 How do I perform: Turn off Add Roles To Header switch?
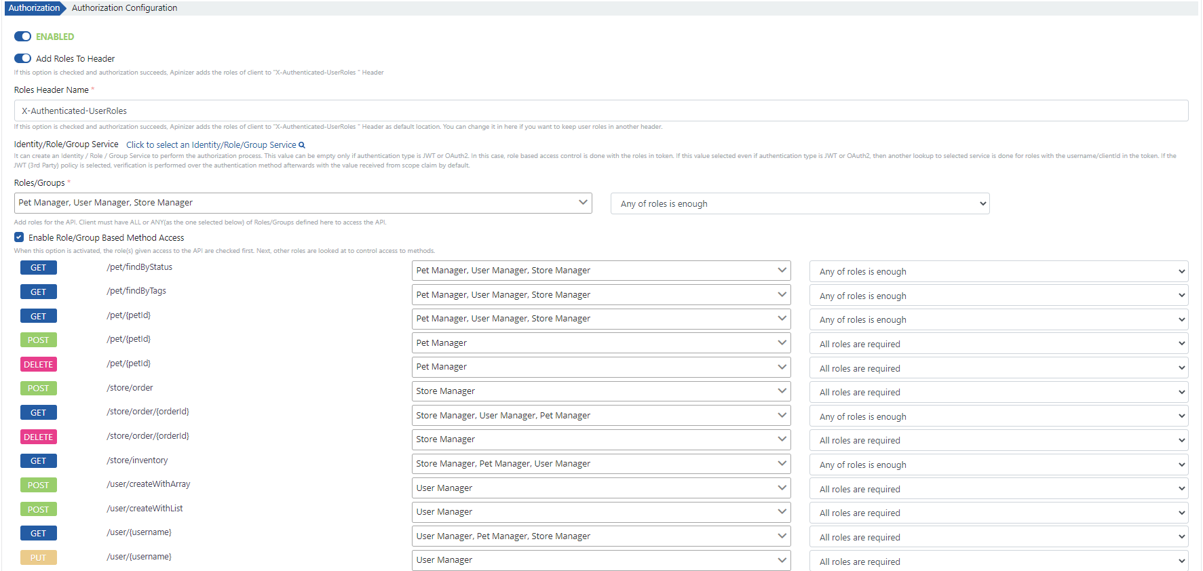click(23, 58)
